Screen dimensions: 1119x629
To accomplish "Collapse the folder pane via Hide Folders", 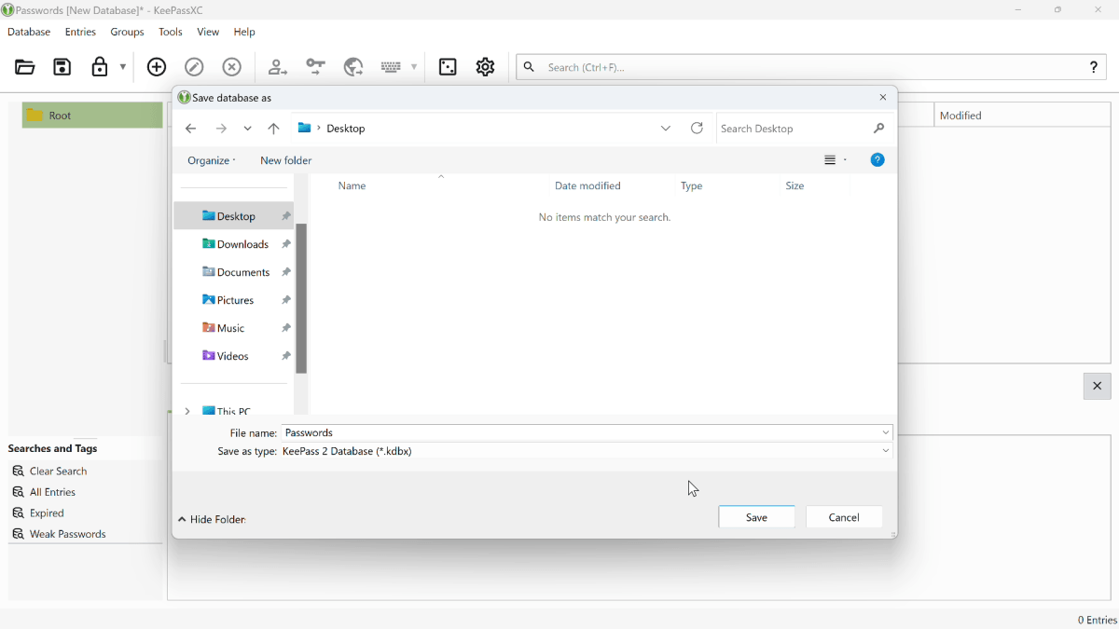I will point(213,520).
